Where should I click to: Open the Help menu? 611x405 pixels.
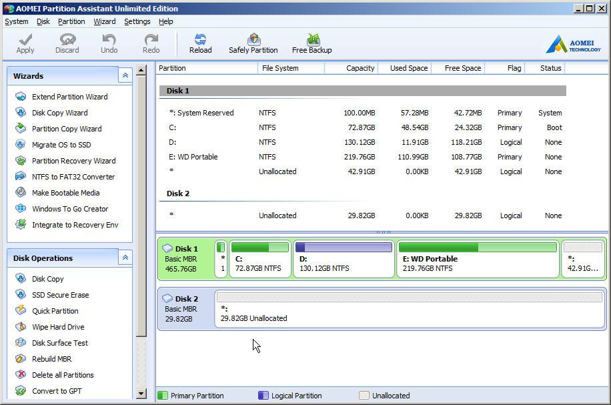166,21
